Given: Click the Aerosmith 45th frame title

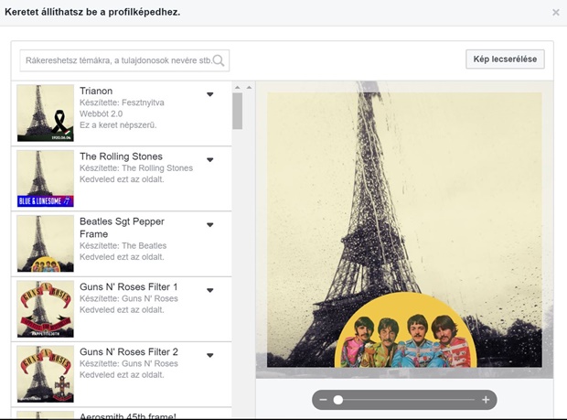Looking at the screenshot, I should [128, 416].
